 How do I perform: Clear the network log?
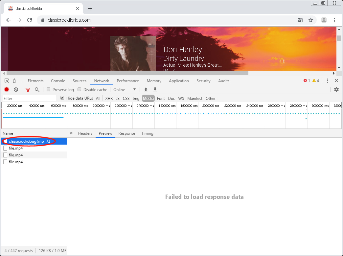16,89
